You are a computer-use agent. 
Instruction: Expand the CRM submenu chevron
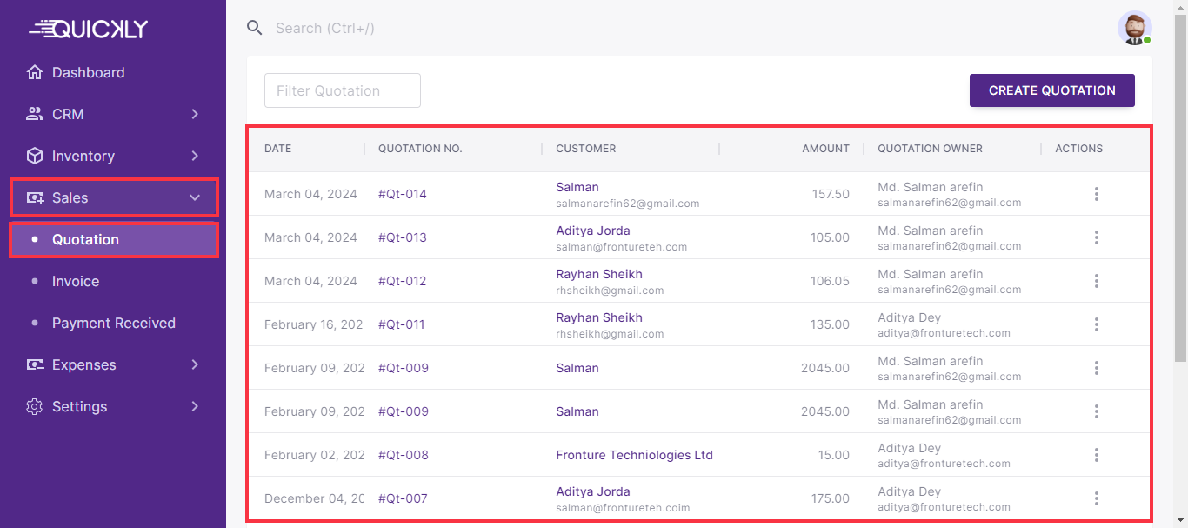[x=195, y=114]
